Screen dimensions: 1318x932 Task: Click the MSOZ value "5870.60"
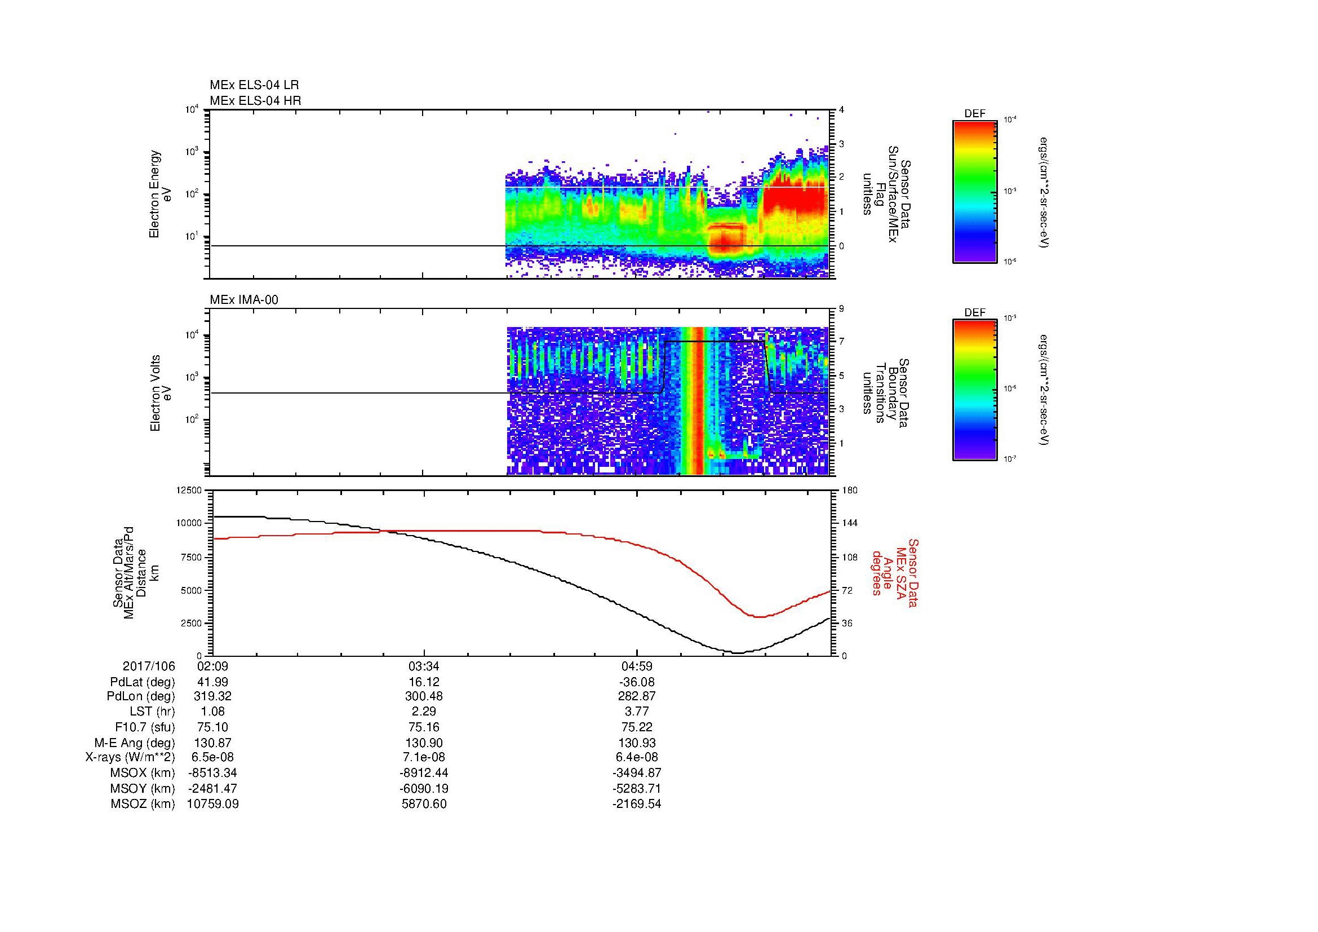pos(424,804)
